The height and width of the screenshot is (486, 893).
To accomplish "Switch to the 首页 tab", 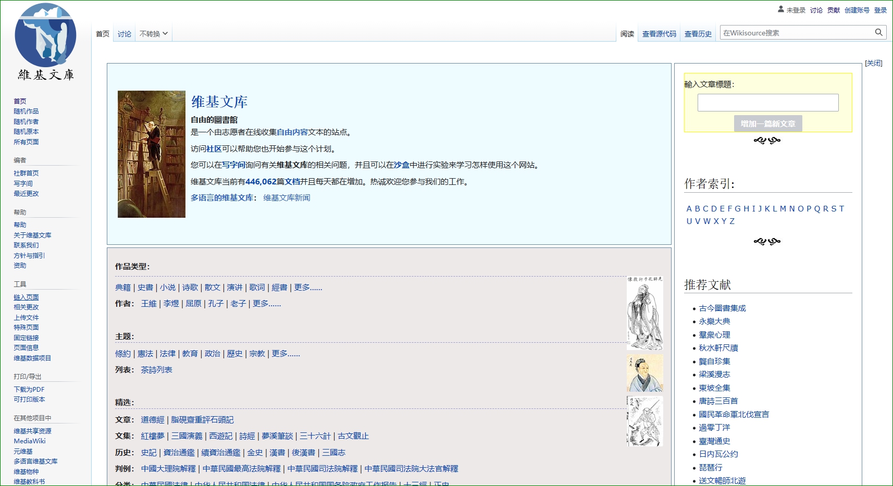I will (103, 34).
